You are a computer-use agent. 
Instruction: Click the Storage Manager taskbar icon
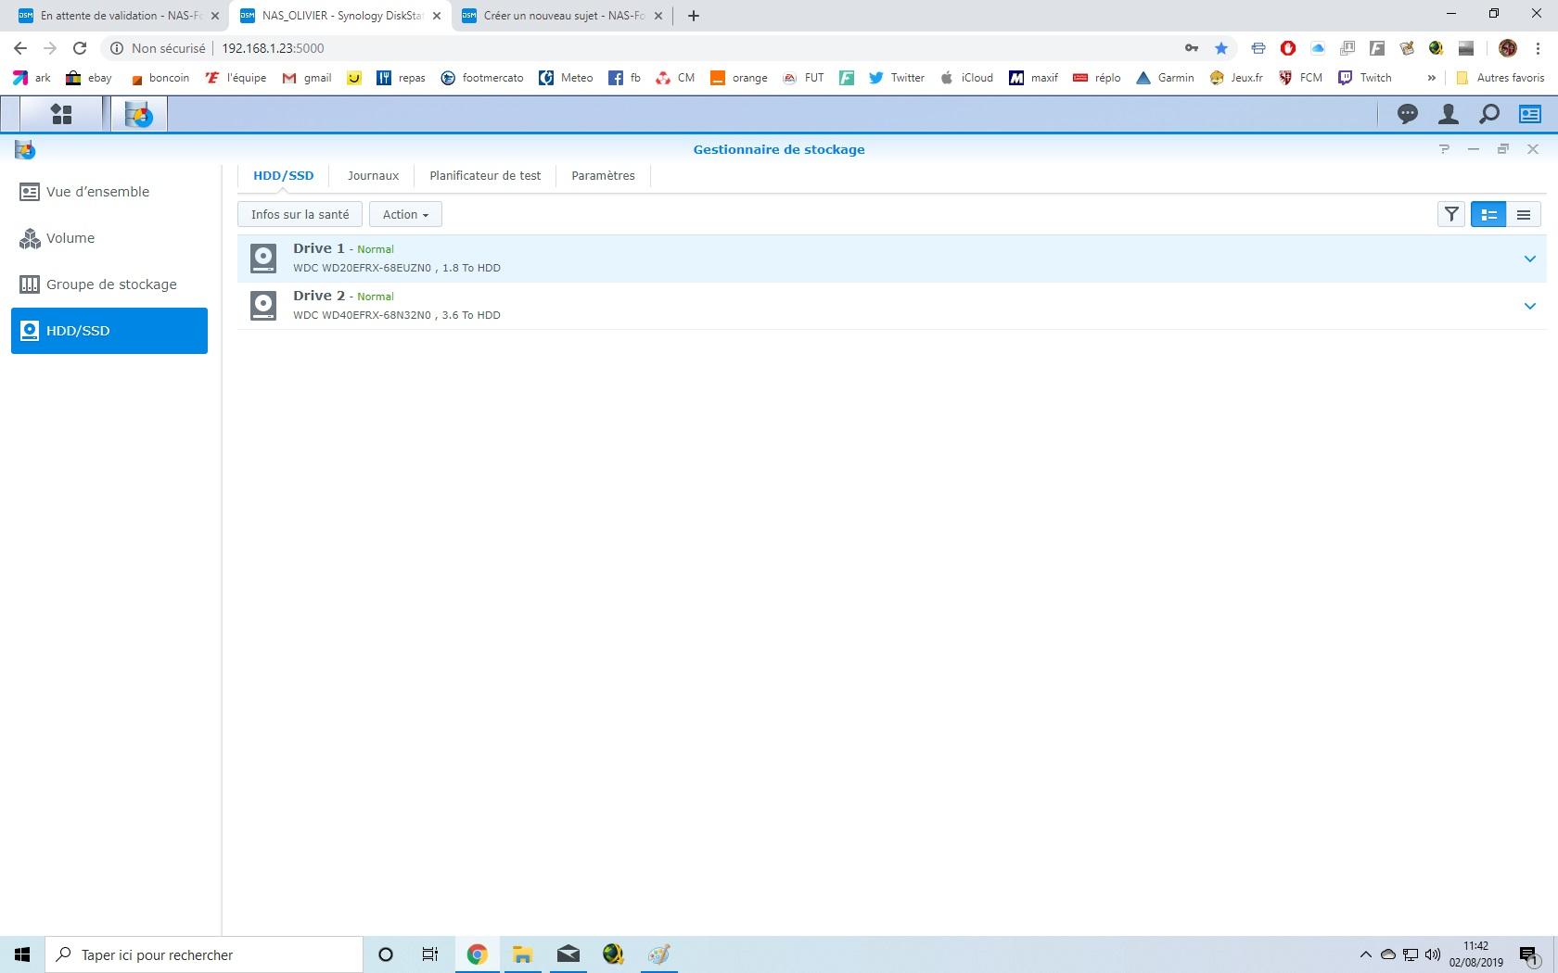139,115
